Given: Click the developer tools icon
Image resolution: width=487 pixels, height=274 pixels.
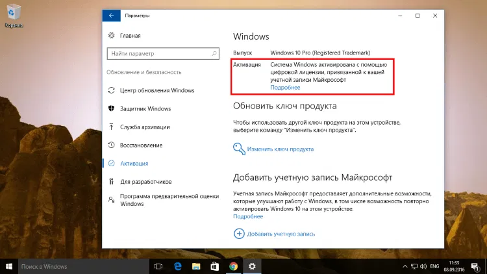Looking at the screenshot, I should 111,181.
